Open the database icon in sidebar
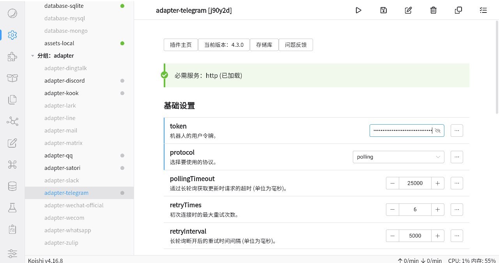Screen dimensions: 499x263 tap(12, 186)
